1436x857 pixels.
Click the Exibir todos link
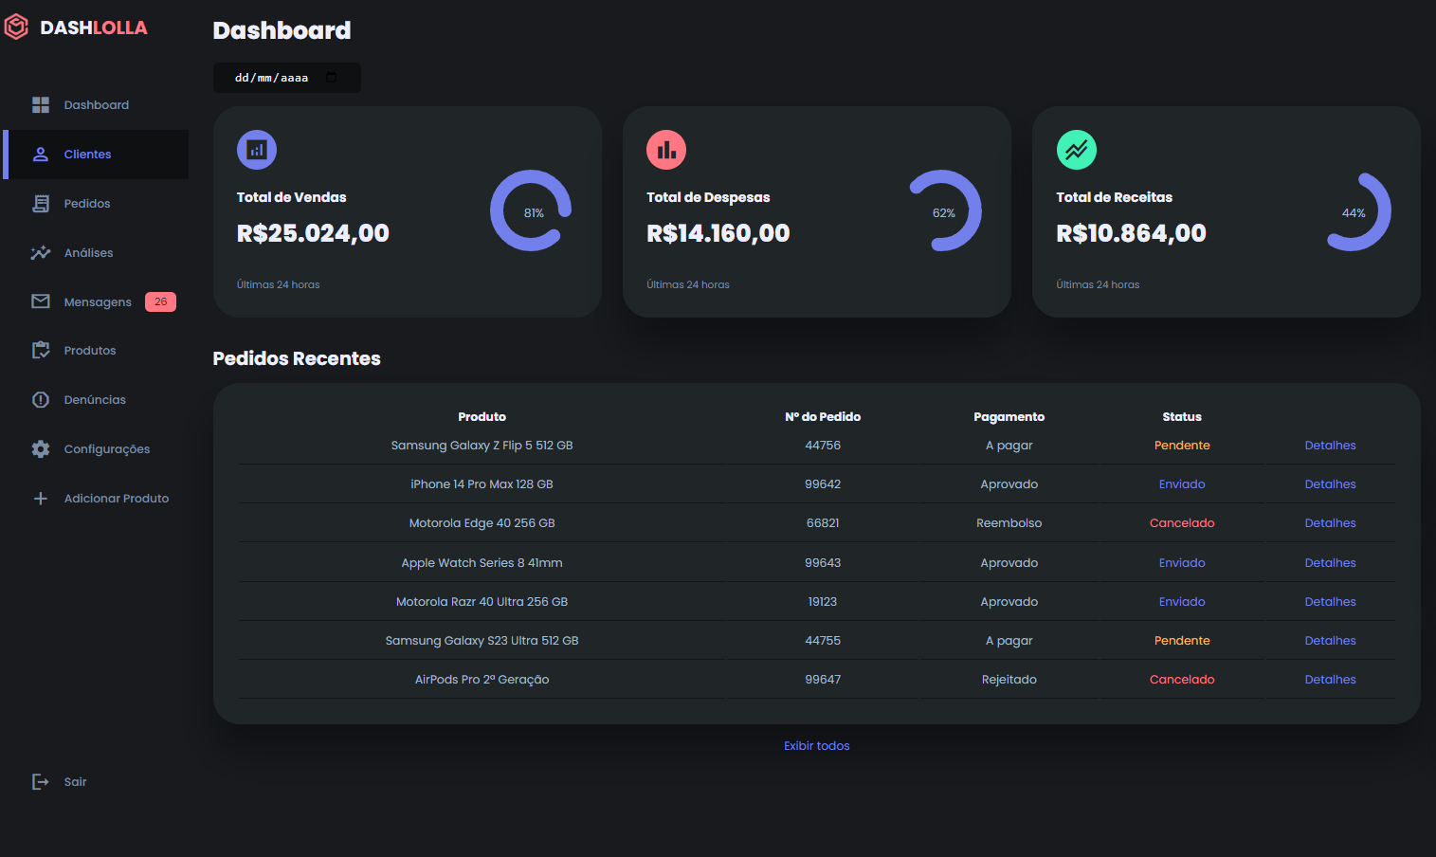(x=816, y=745)
